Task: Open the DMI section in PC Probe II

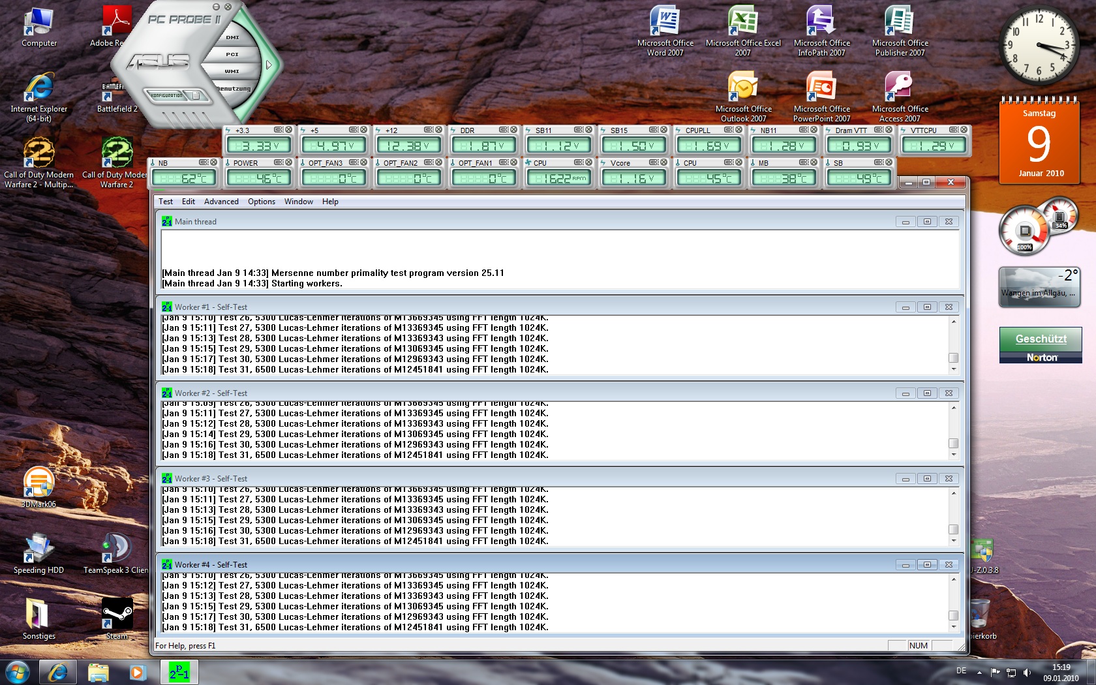Action: tap(233, 38)
